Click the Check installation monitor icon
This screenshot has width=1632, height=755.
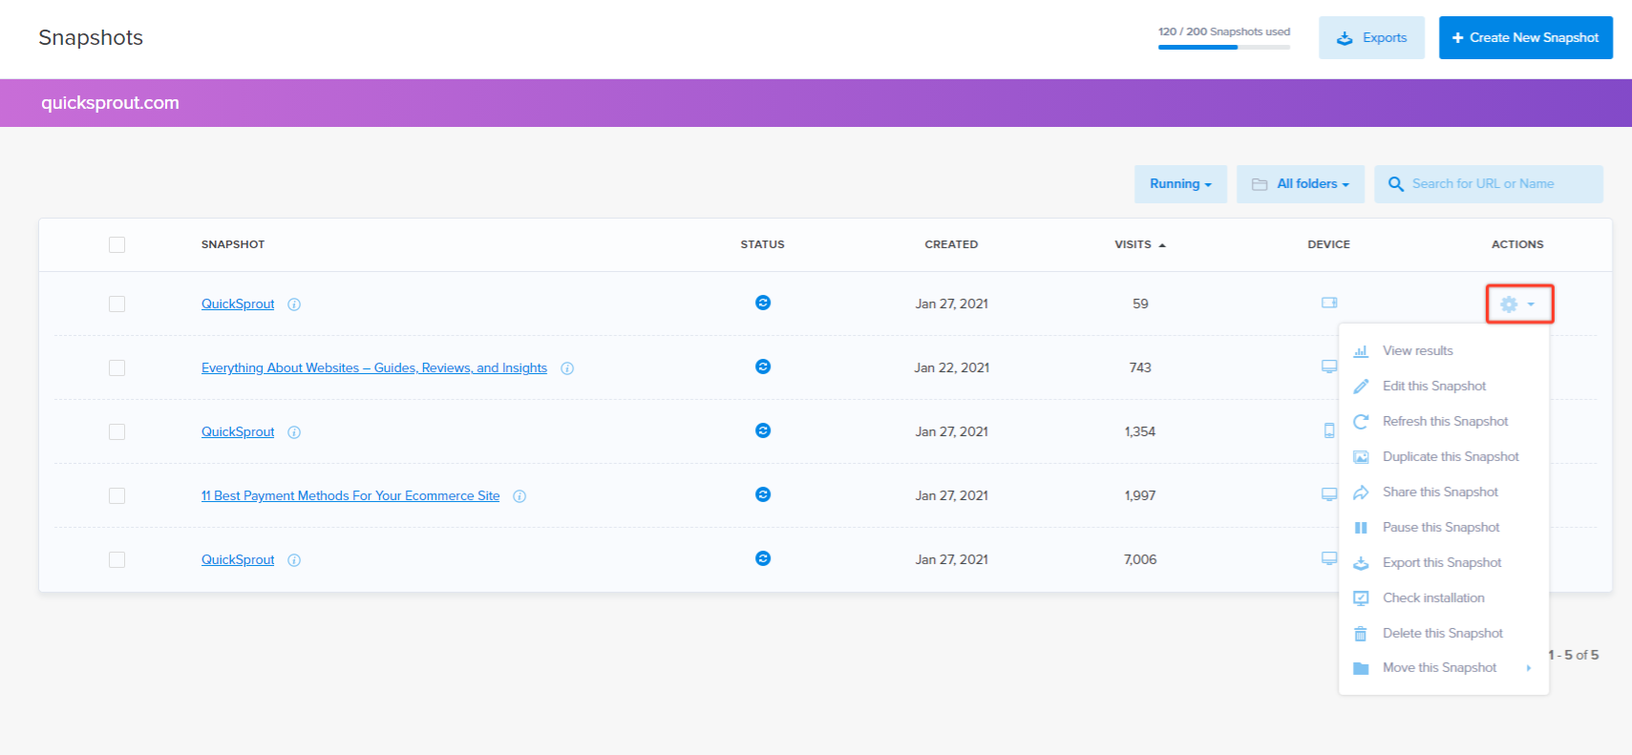(x=1361, y=598)
